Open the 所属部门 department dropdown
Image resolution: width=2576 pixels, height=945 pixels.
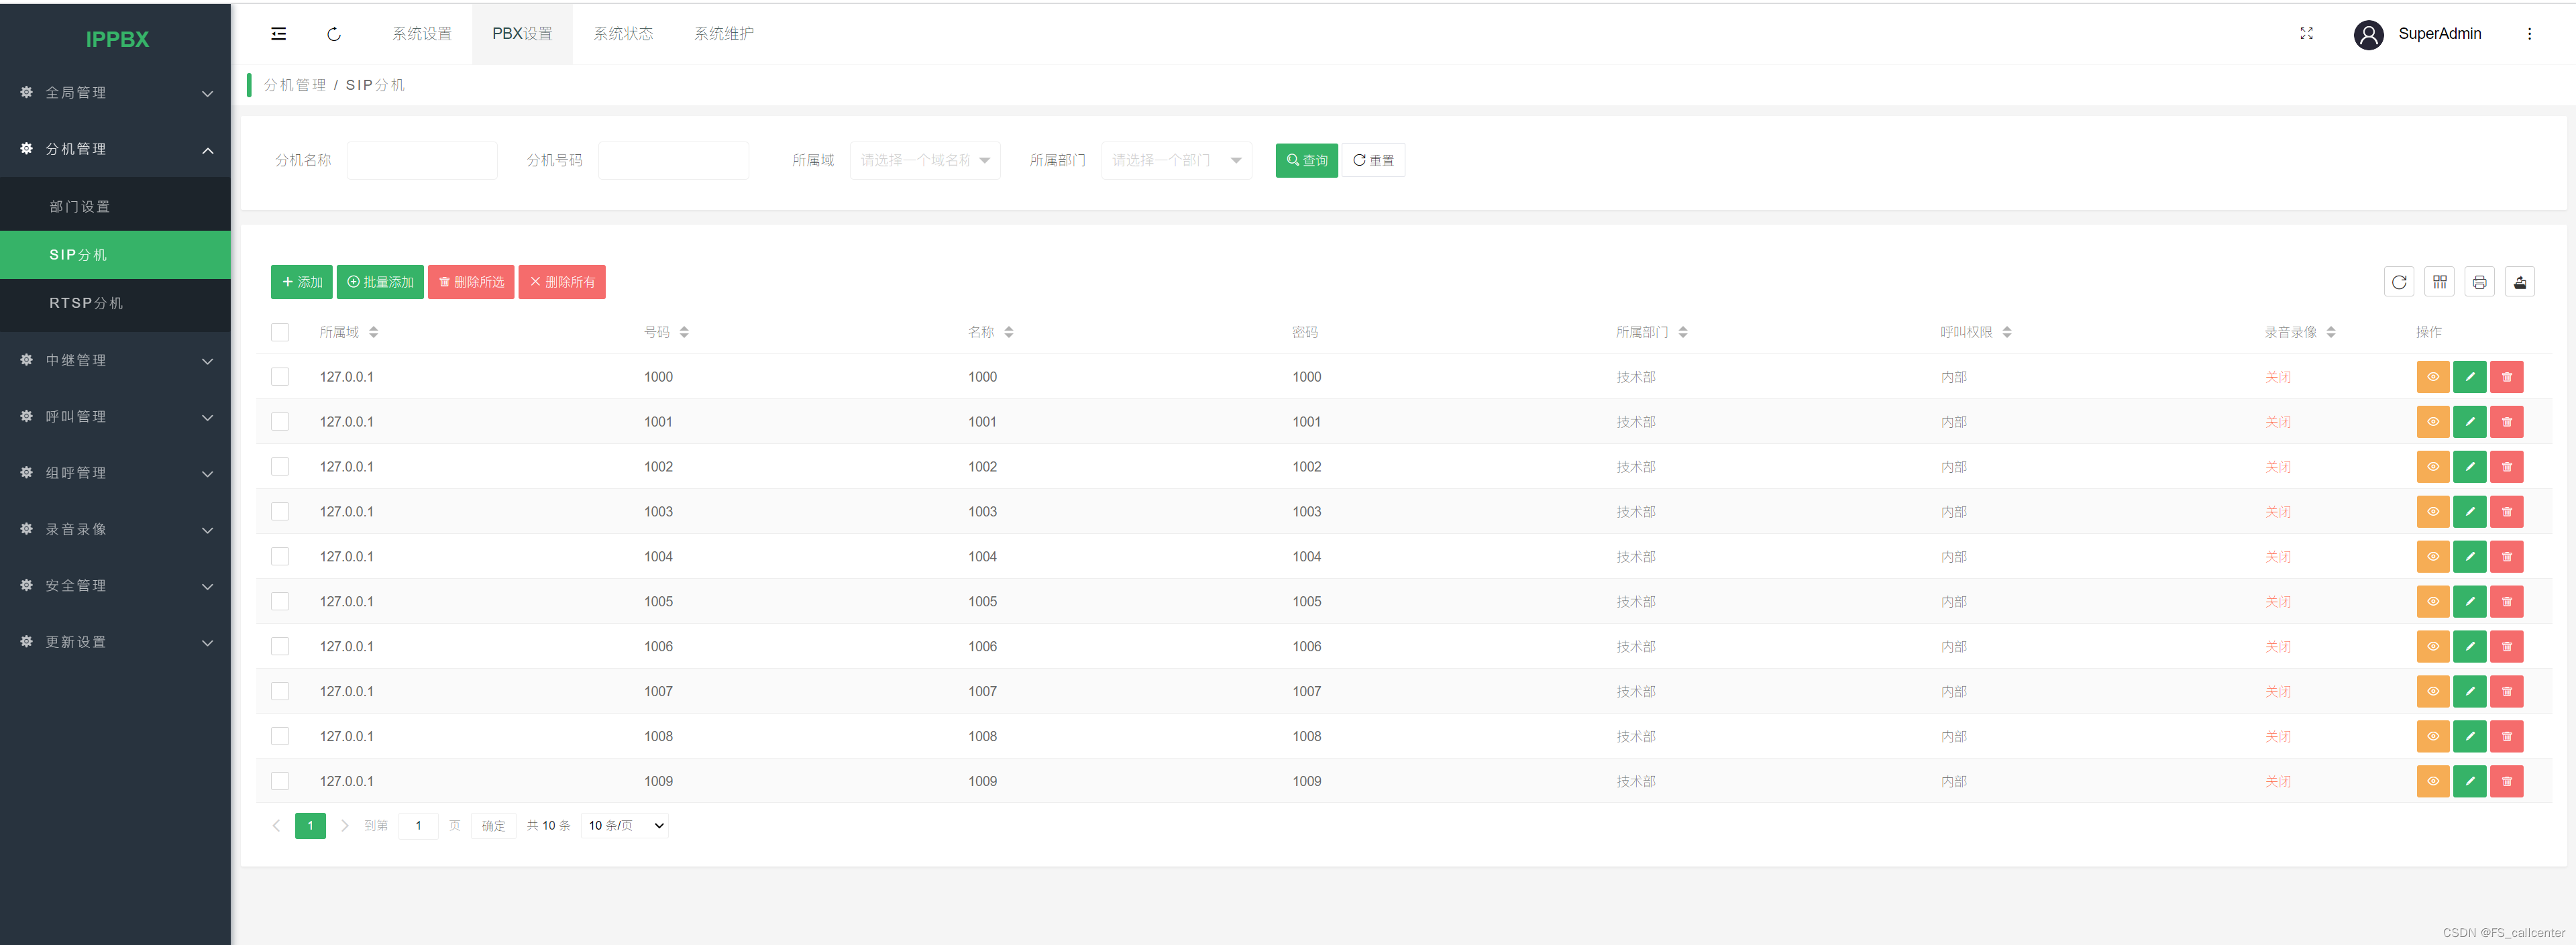[x=1175, y=160]
